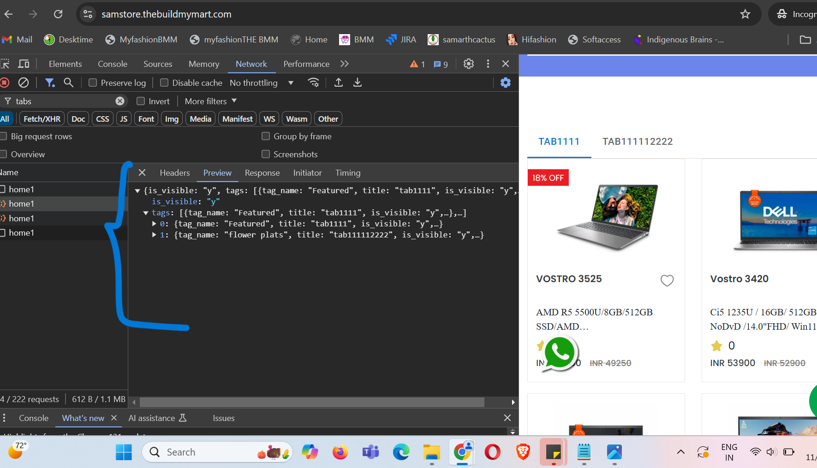Open the No throttling dropdown
The image size is (817, 468).
pos(262,83)
